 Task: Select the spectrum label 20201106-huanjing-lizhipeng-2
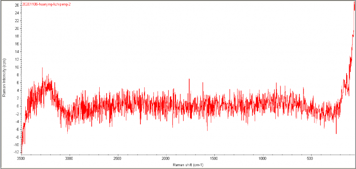click(46, 4)
